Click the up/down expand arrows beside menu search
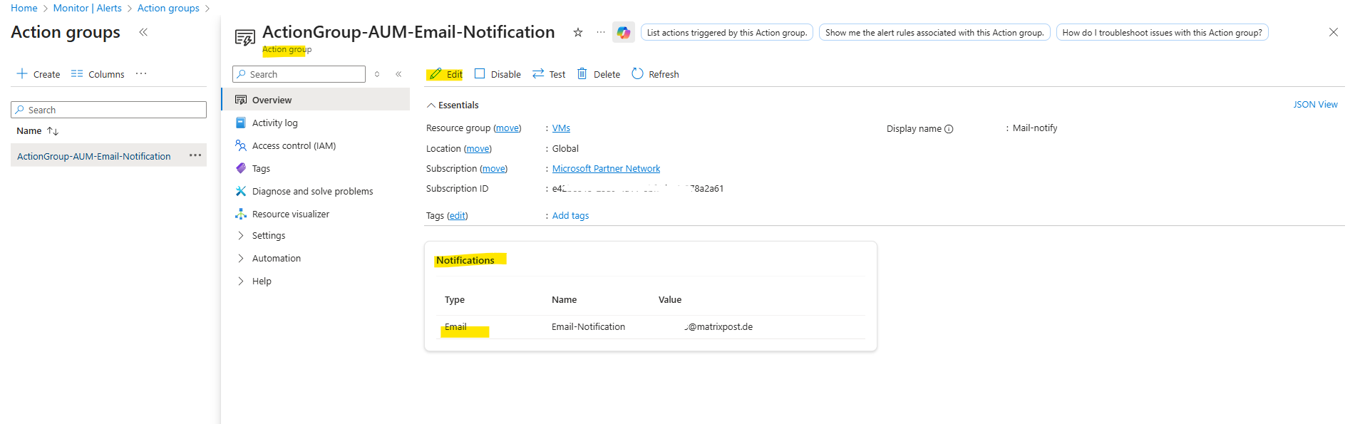This screenshot has width=1355, height=424. [377, 74]
